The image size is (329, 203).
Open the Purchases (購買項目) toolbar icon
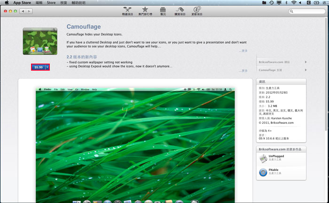pyautogui.click(x=180, y=11)
